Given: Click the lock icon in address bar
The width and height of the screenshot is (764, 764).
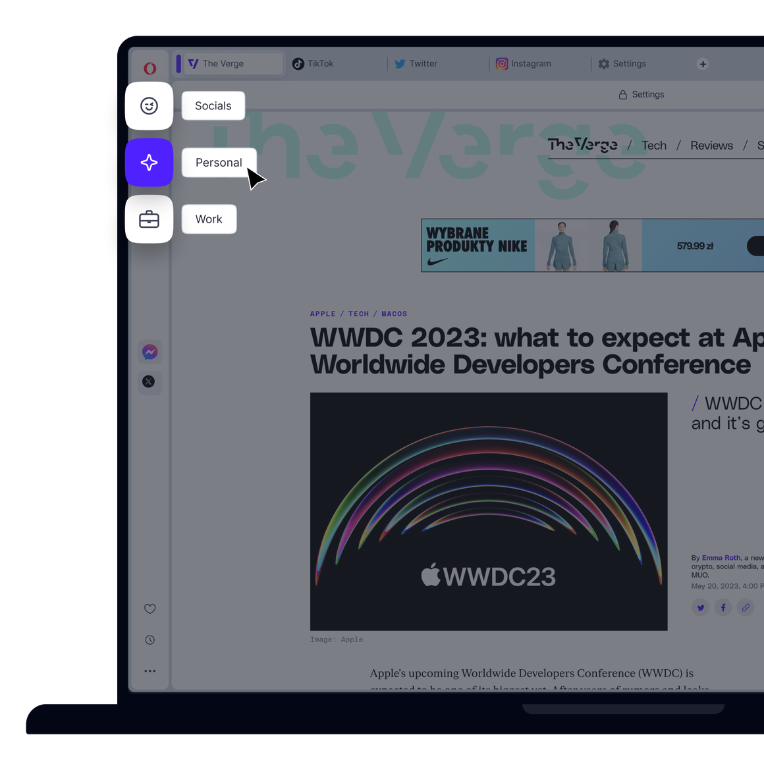Looking at the screenshot, I should (x=622, y=94).
